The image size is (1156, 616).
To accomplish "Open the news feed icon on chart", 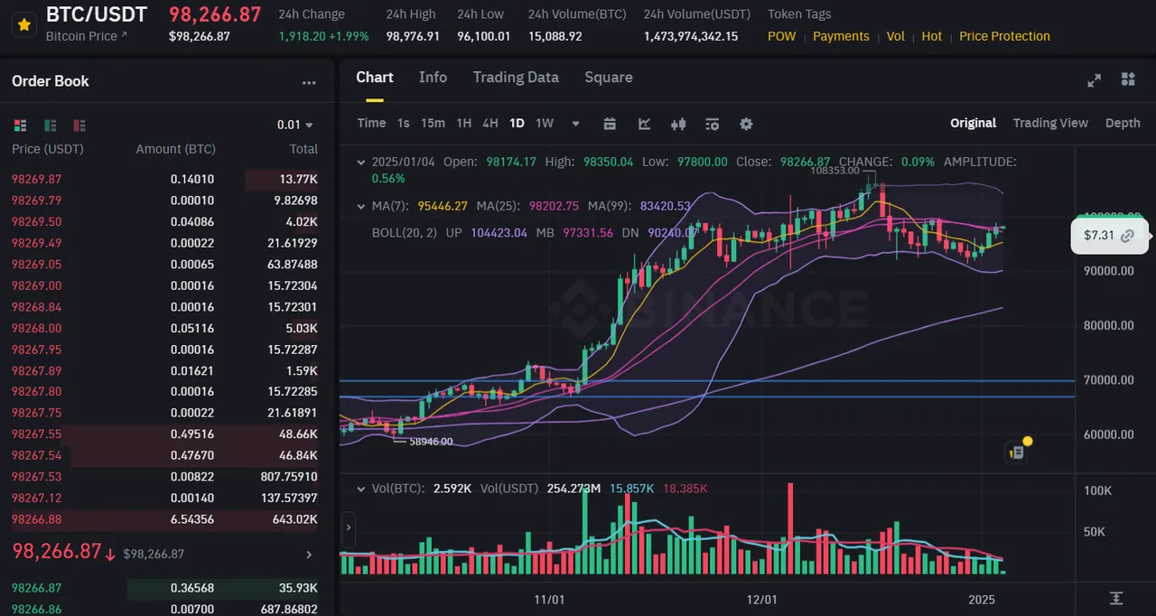I will click(x=1017, y=452).
